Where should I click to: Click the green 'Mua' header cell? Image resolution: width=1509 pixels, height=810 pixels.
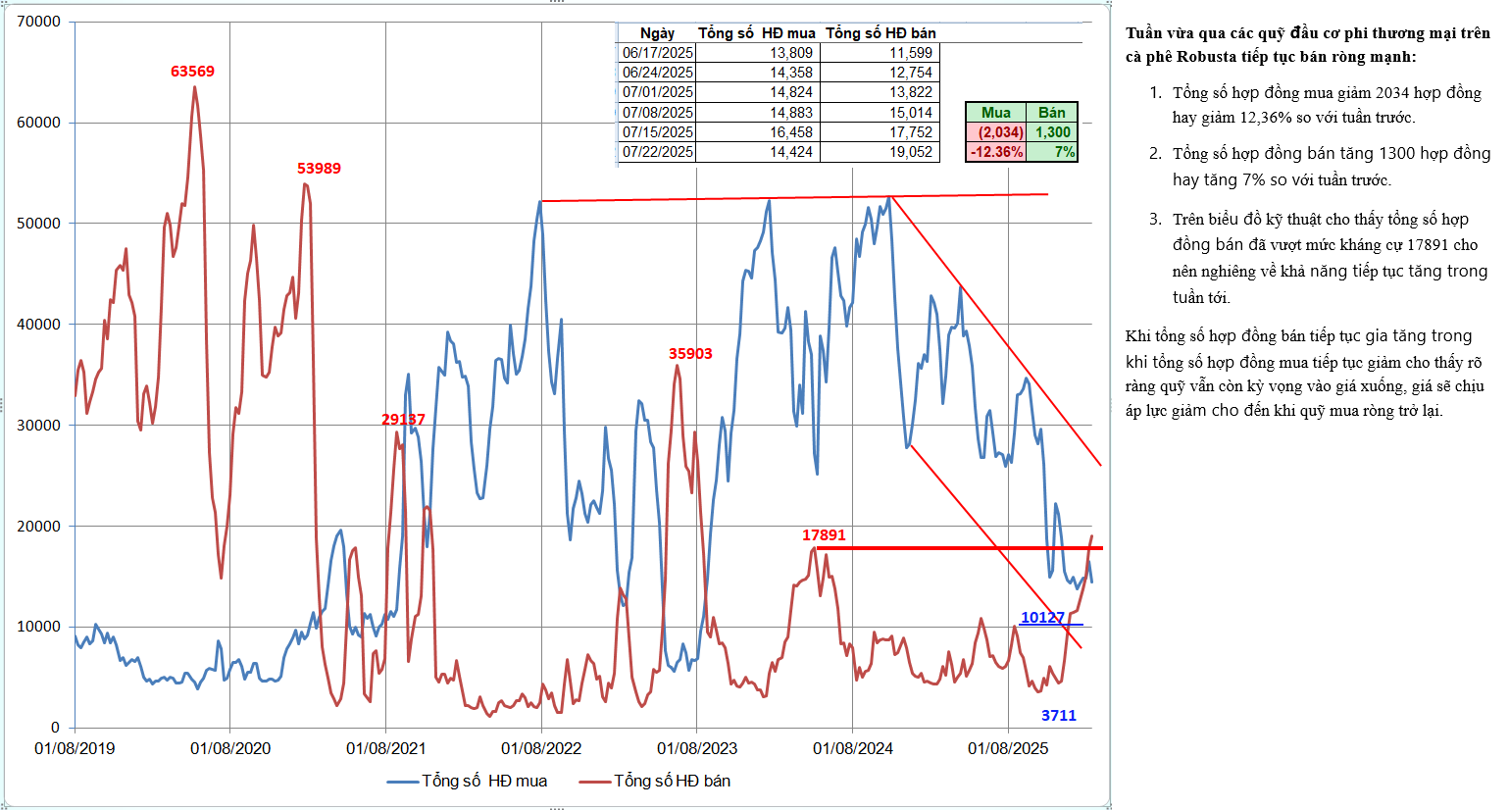tap(995, 113)
